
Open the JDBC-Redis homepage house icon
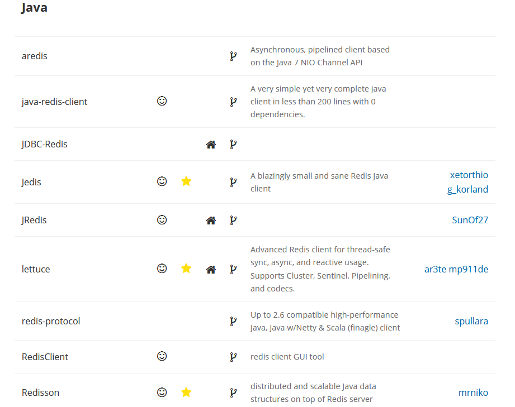tap(211, 144)
